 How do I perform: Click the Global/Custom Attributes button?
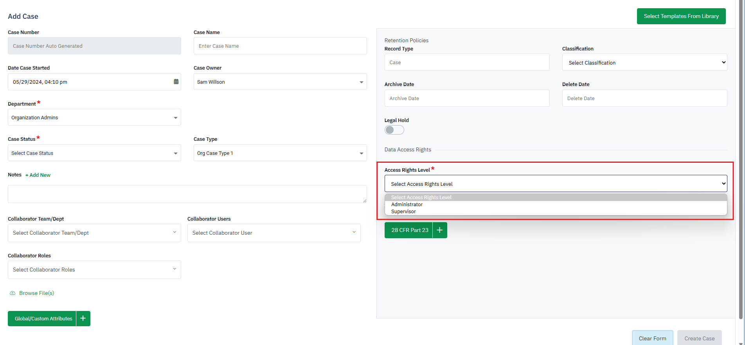coord(42,318)
